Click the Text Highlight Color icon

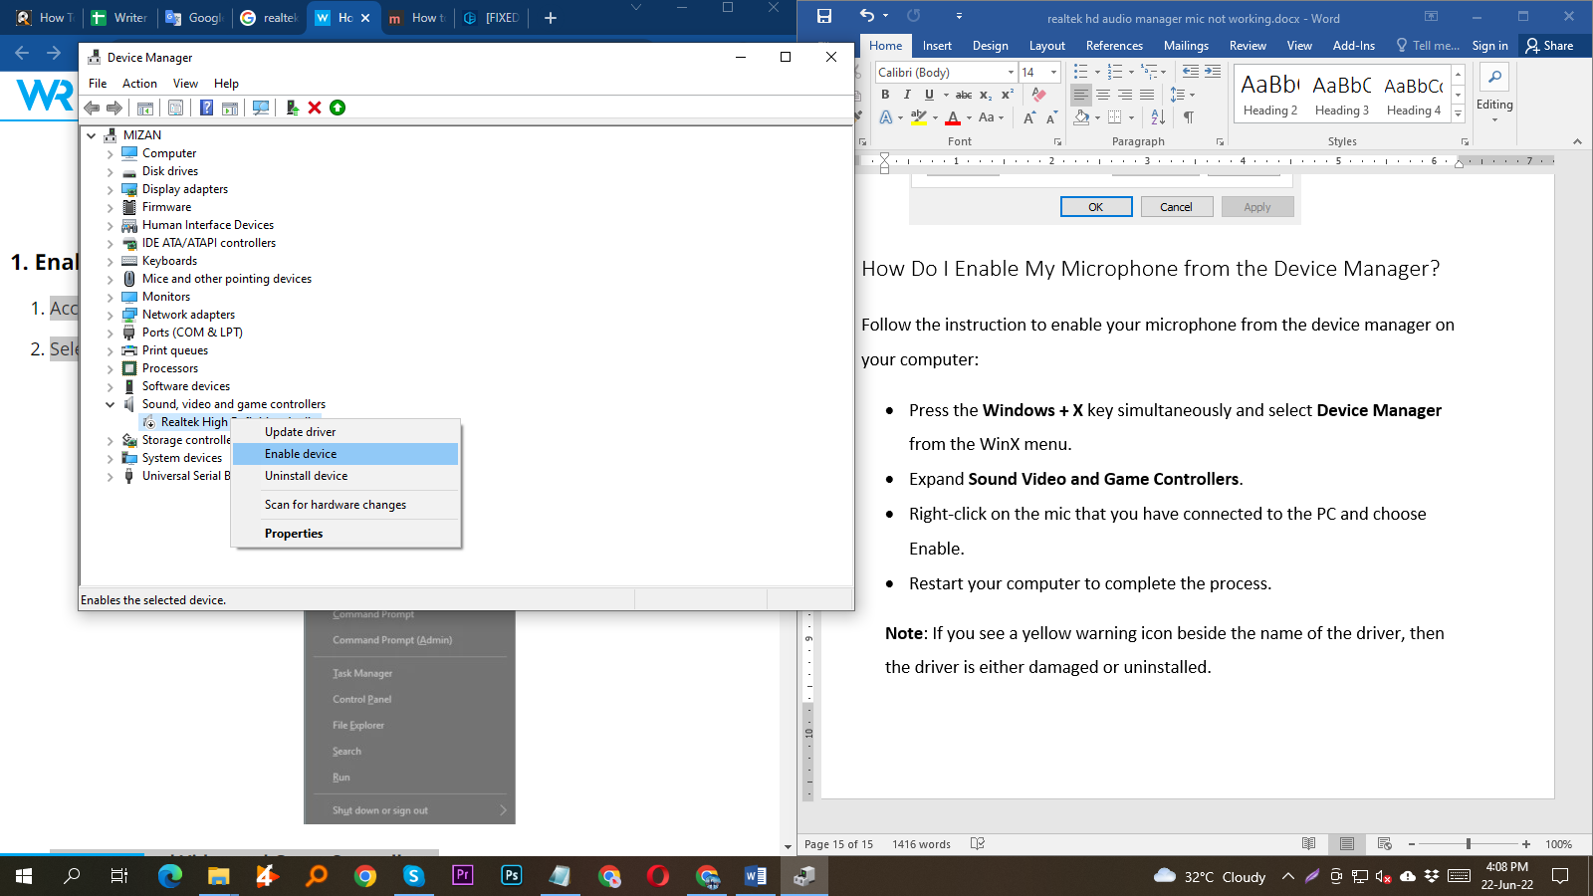coord(918,116)
